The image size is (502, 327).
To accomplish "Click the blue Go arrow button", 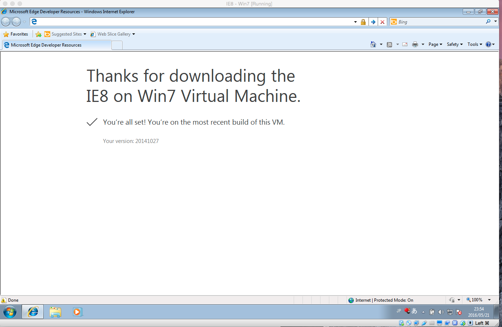I will [x=373, y=22].
